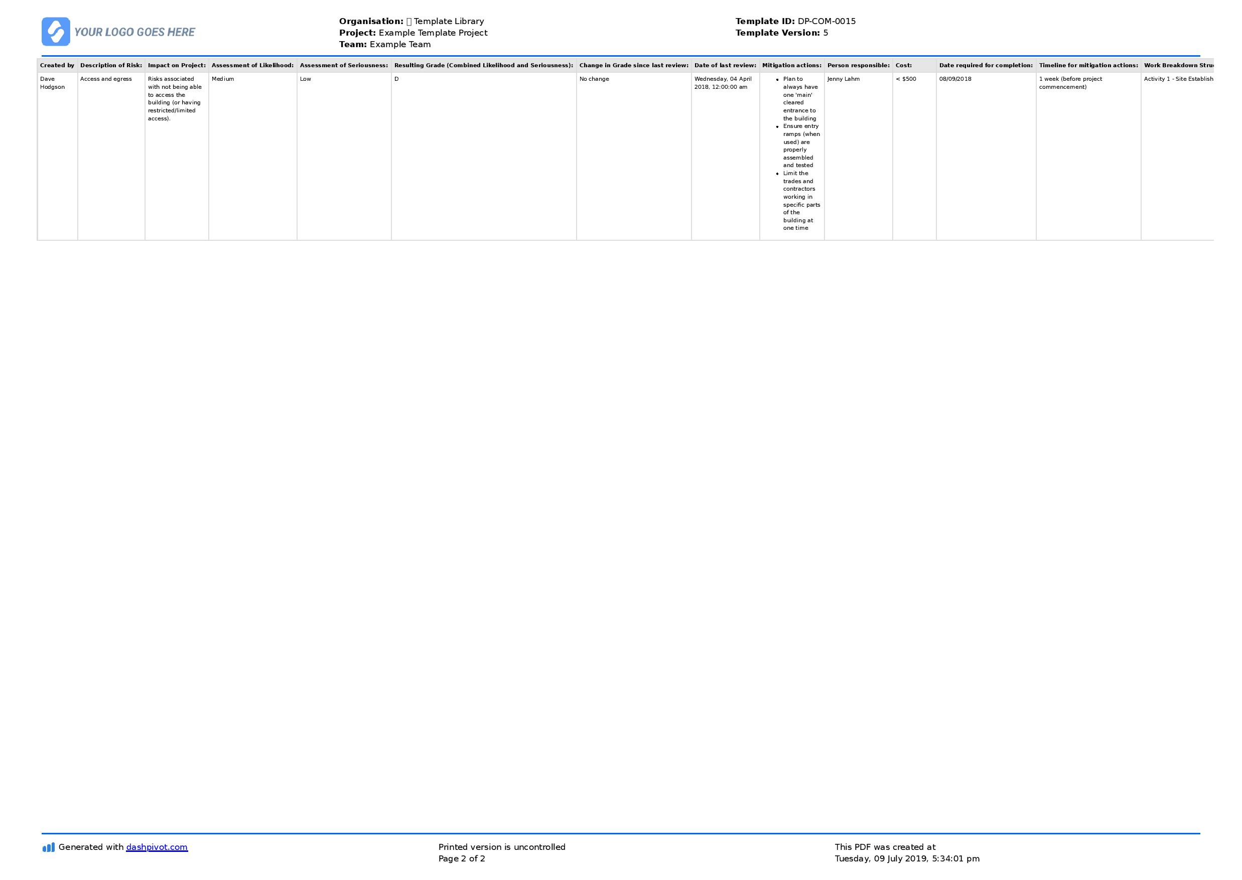The image size is (1242, 880).
Task: Select 'Change in Grade since last review:' header
Action: (634, 66)
